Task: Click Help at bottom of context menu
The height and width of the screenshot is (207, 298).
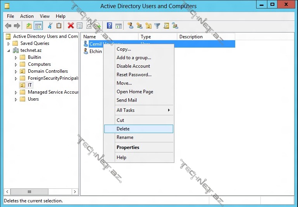Action: [x=139, y=157]
